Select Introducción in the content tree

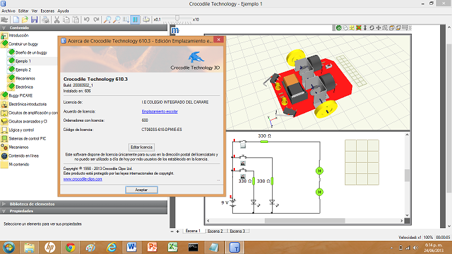(x=19, y=36)
